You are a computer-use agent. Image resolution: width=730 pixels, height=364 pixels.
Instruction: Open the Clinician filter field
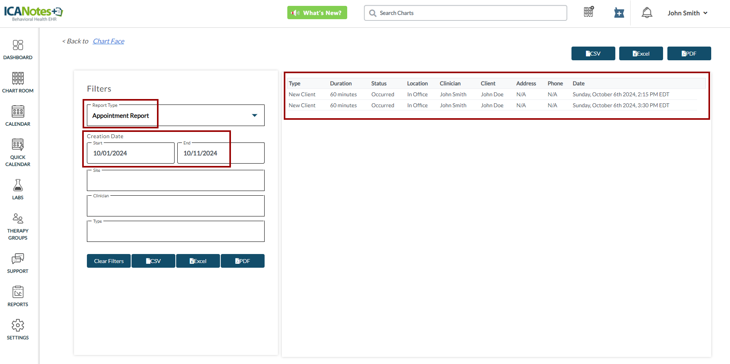click(175, 206)
